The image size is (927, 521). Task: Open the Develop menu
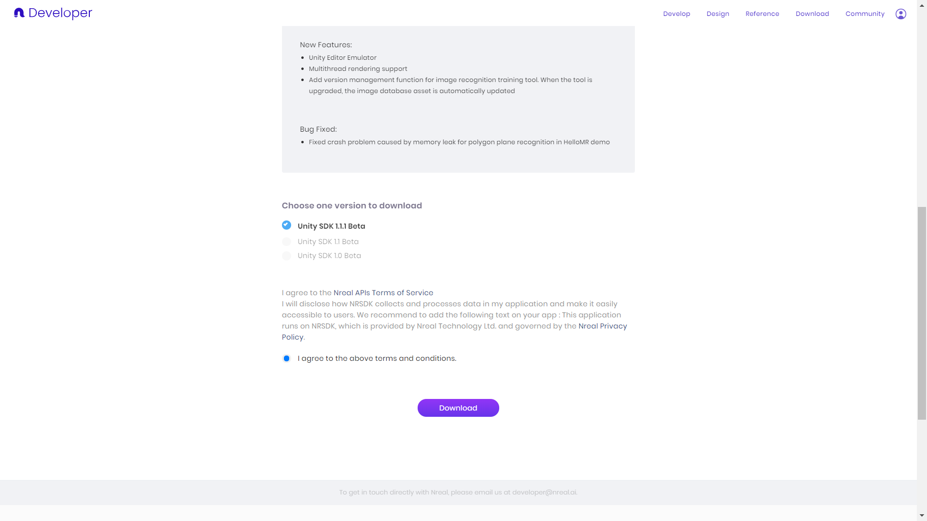[x=676, y=14]
